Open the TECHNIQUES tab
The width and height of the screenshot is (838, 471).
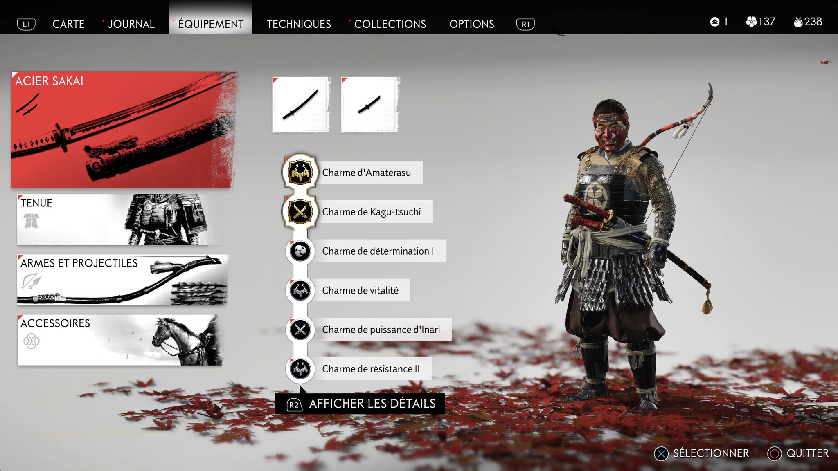click(x=299, y=24)
